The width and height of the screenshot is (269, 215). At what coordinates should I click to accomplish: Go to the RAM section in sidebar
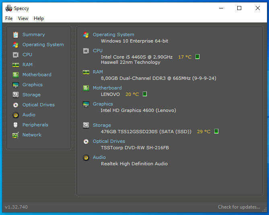tap(27, 65)
